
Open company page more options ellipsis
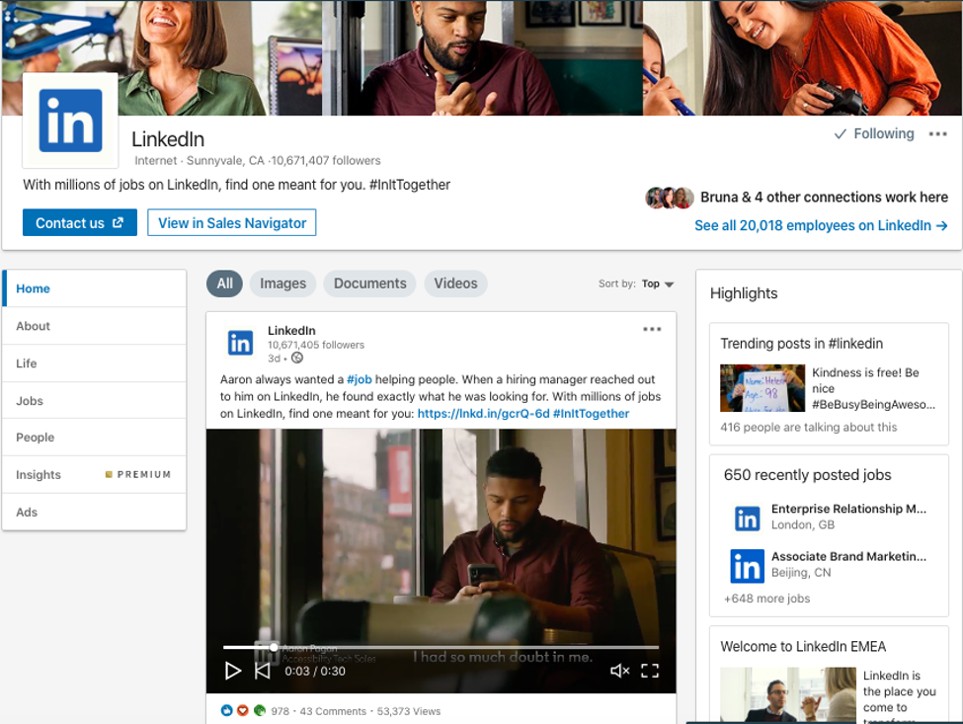click(937, 134)
